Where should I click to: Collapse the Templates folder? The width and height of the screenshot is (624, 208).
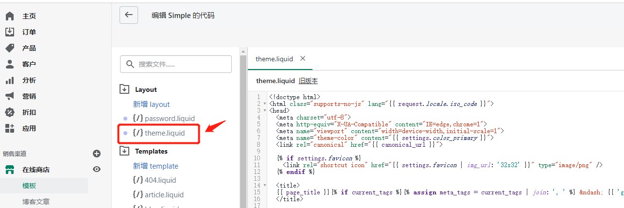coord(125,151)
